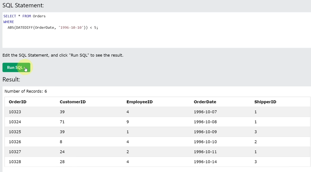The height and width of the screenshot is (172, 311).
Task: Select the OrderID 10325 cell
Action: (x=15, y=132)
